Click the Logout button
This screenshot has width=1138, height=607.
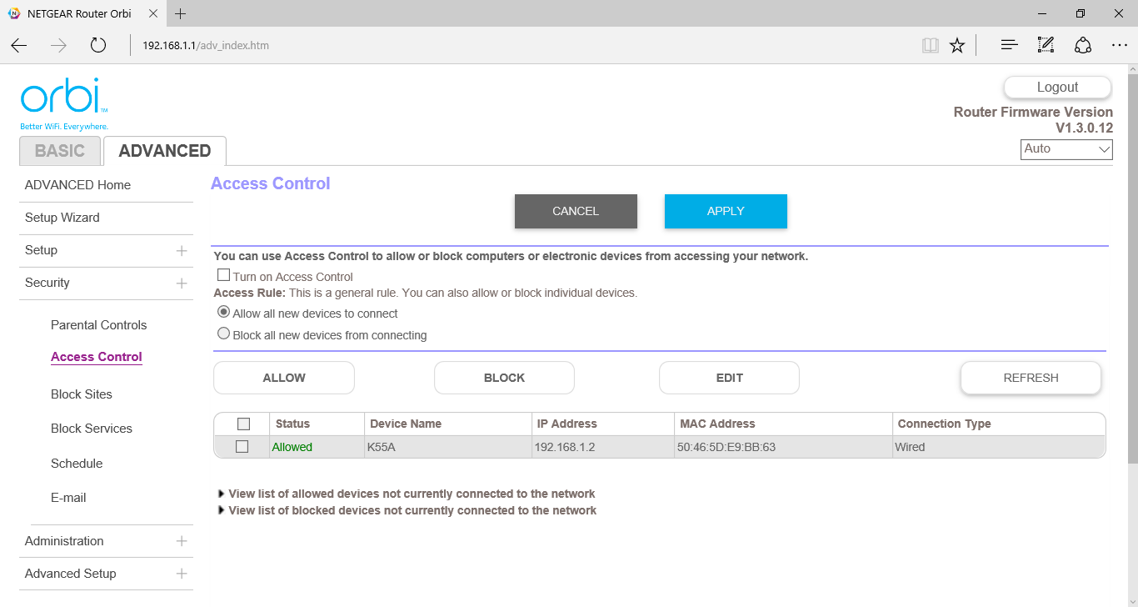(1057, 88)
